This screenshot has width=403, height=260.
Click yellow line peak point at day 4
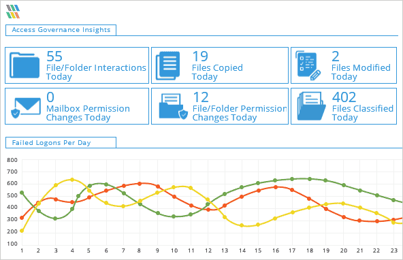tap(72, 180)
